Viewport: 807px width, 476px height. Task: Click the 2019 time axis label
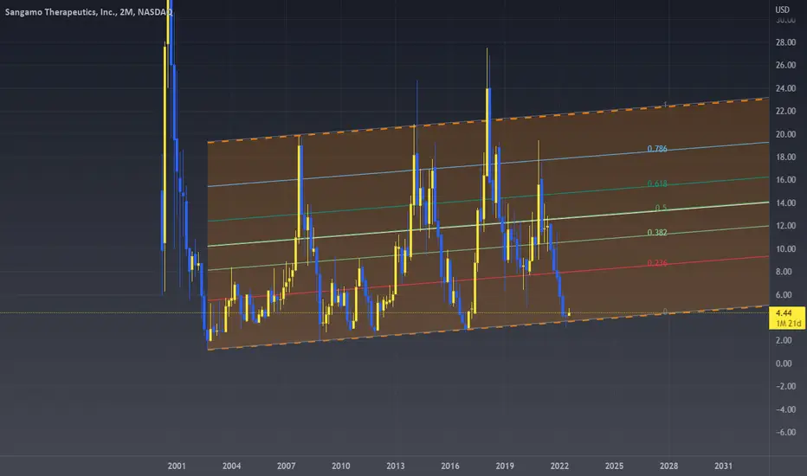[505, 466]
